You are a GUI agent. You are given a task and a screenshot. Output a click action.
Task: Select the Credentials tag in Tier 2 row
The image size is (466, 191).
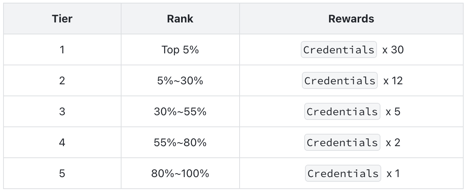[340, 80]
